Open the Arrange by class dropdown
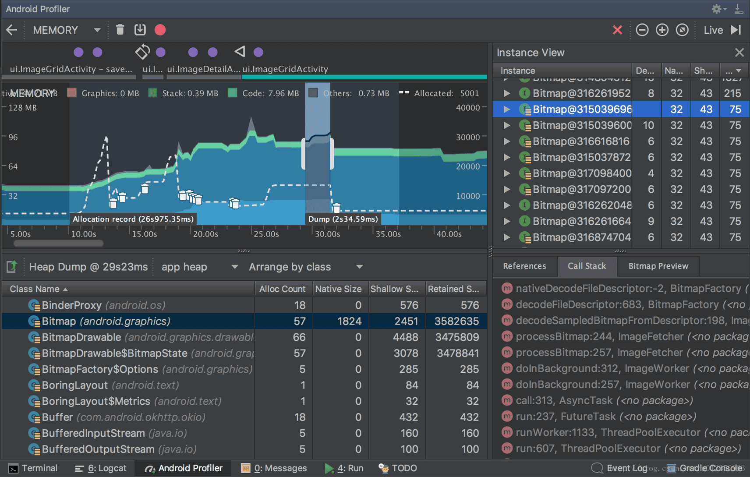 (x=305, y=267)
